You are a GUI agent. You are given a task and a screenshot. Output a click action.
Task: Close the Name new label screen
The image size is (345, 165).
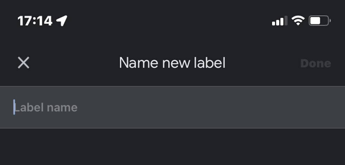tap(23, 63)
